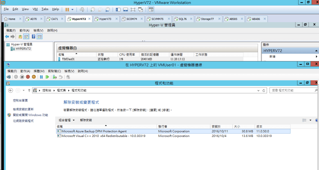The width and height of the screenshot is (319, 170).
Task: Click the 解除安裝 button
Action: coord(86,120)
